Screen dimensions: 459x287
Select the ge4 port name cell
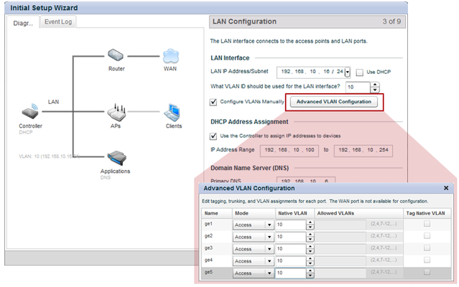coord(217,260)
